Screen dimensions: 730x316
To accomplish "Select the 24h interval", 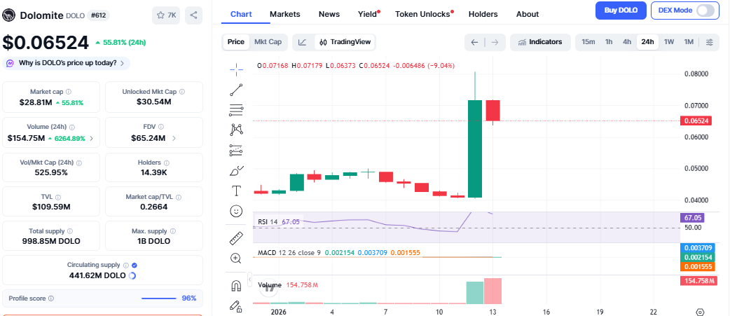I will [x=647, y=42].
